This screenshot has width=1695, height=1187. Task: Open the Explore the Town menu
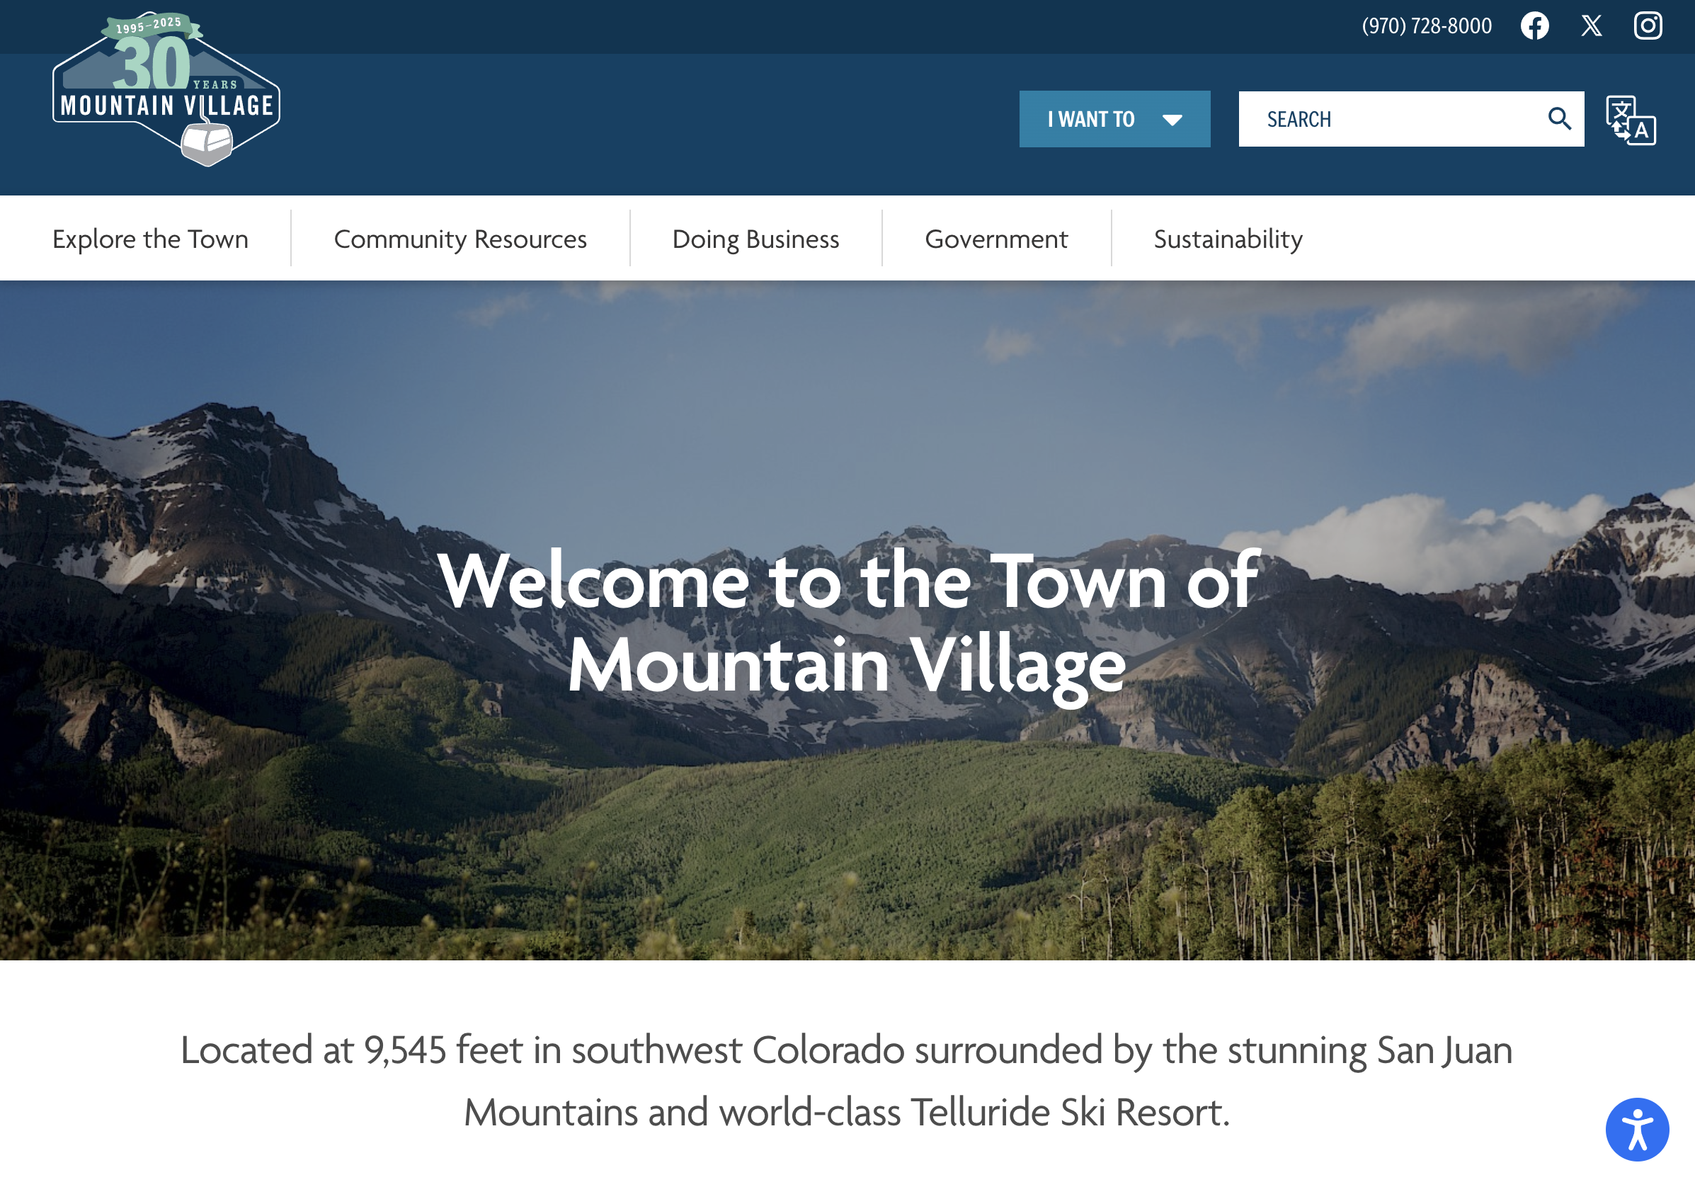151,239
